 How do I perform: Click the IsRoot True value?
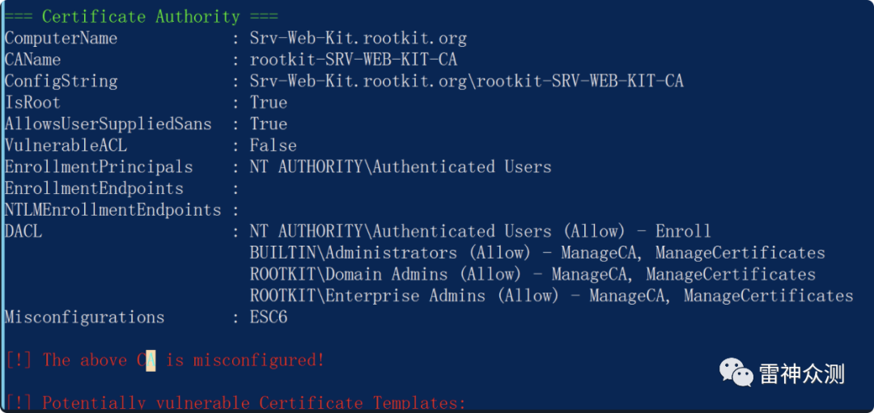269,103
